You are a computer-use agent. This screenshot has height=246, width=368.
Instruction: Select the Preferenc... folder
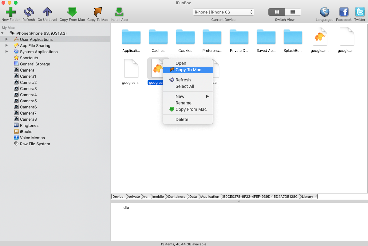coord(212,37)
